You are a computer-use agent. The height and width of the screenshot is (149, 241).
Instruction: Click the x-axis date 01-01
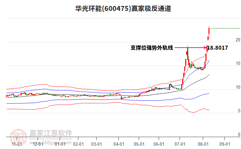tap(60, 144)
